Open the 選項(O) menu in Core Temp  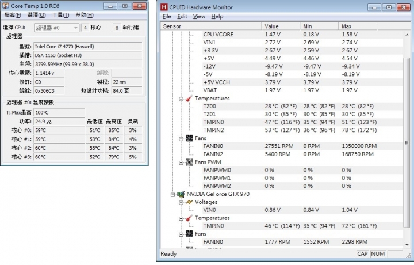[x=37, y=15]
